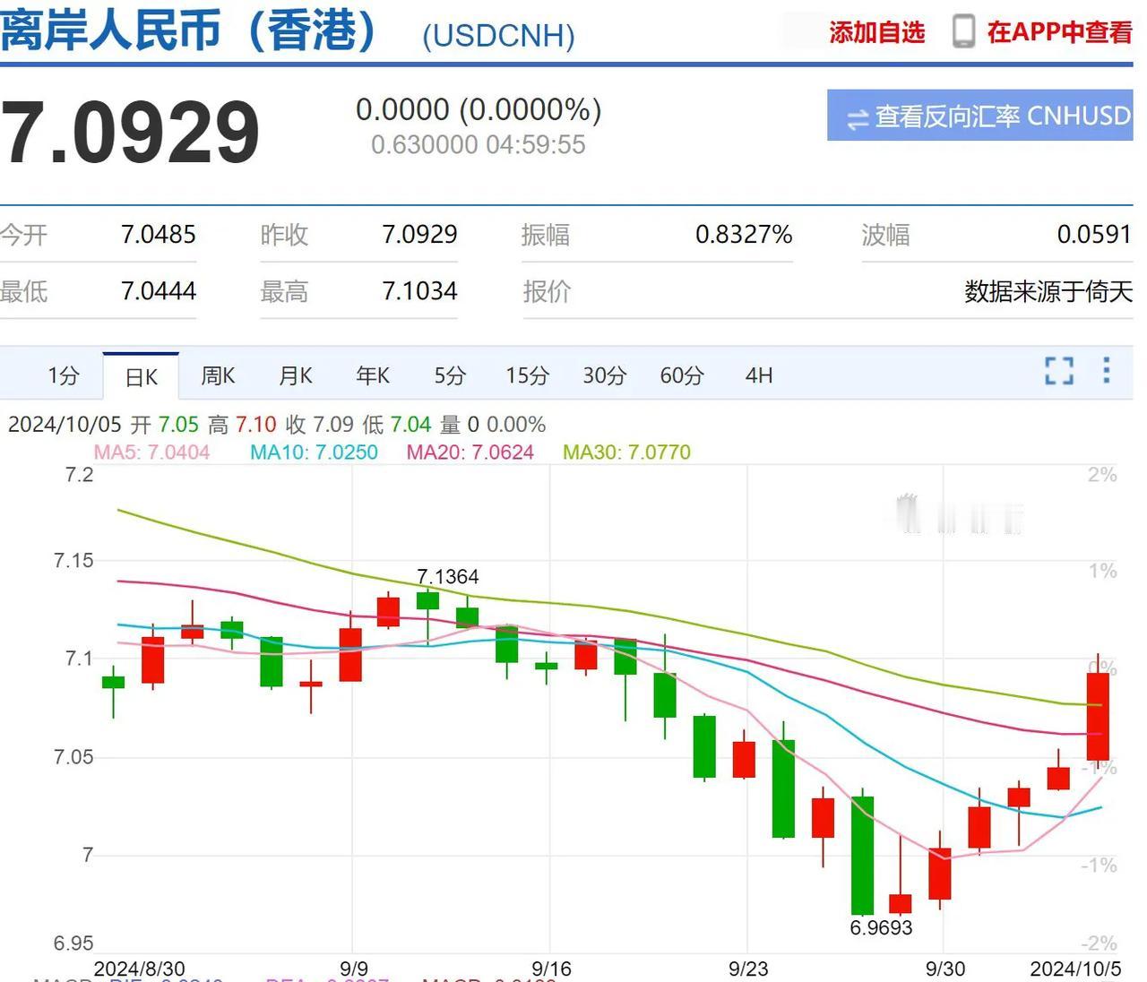Click the MA10: 7.0250 legend label

pos(314,452)
